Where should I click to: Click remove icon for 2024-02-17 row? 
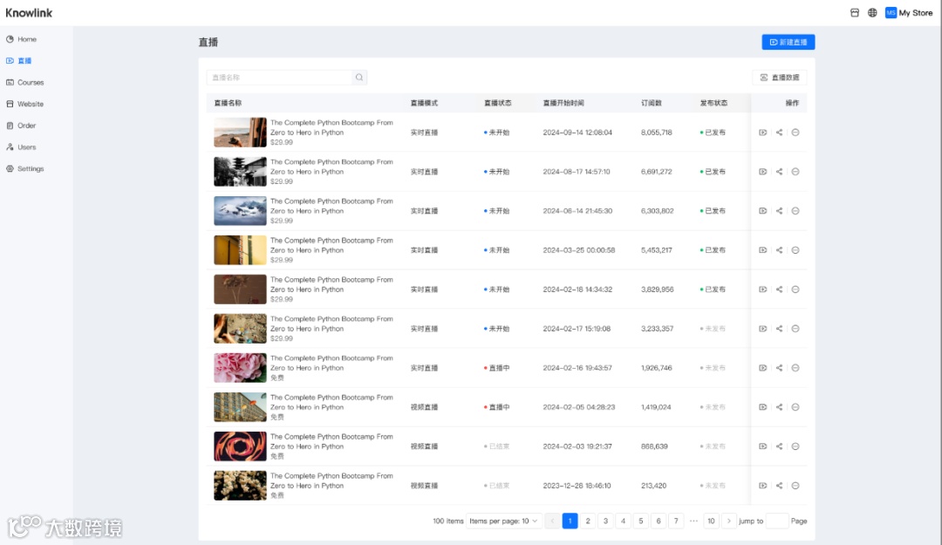point(795,329)
